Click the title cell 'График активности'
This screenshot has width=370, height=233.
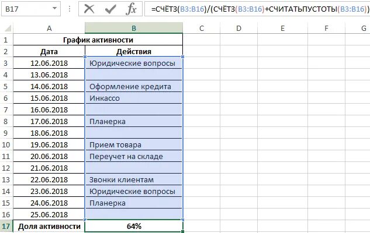point(98,40)
